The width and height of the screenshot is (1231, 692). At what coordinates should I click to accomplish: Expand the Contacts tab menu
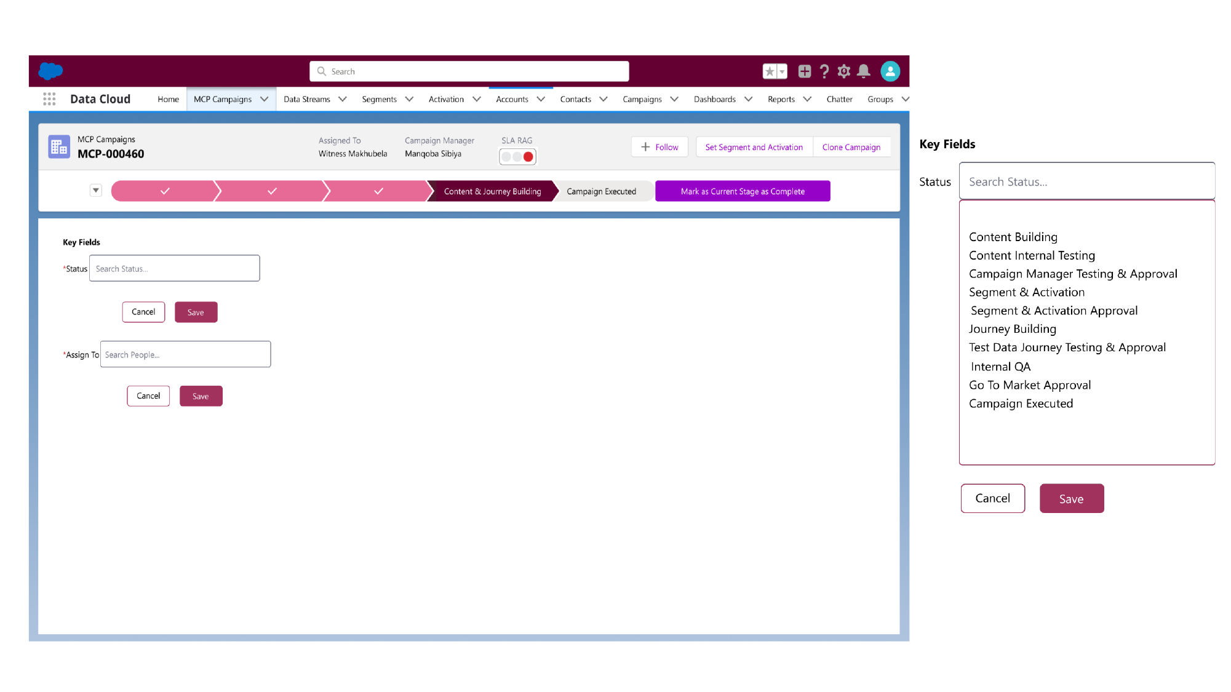pos(604,99)
